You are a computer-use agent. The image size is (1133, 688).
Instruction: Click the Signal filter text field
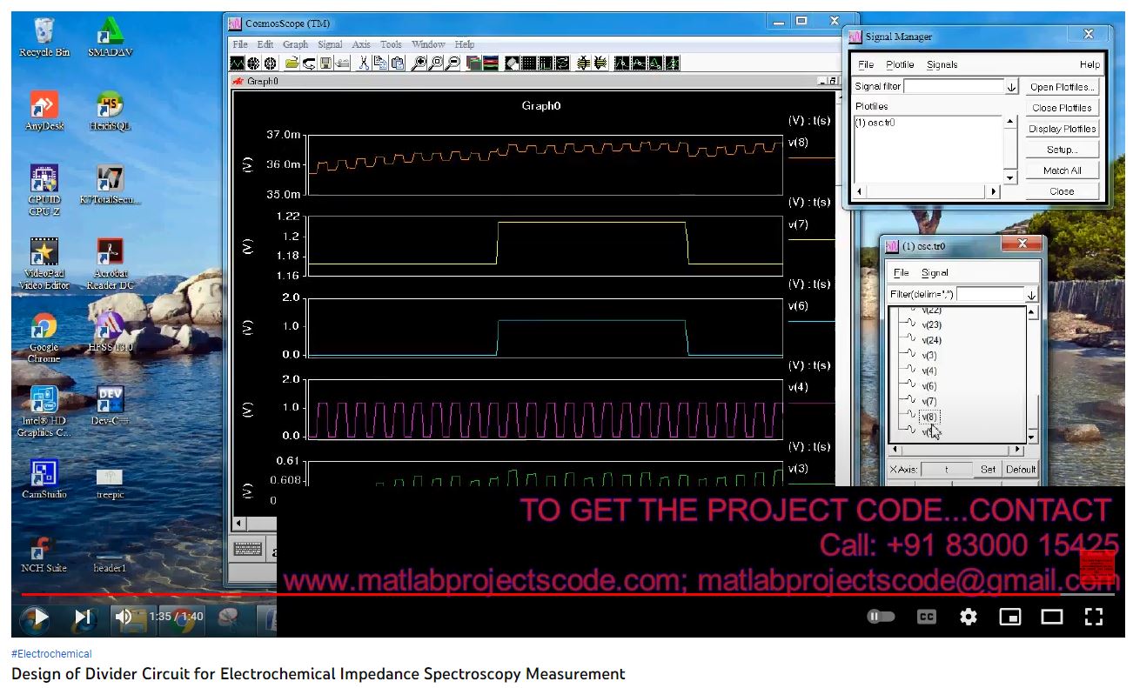point(954,87)
